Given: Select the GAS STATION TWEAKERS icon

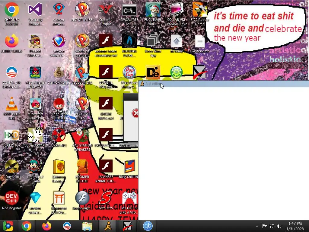Looking at the screenshot, I should [82, 135].
